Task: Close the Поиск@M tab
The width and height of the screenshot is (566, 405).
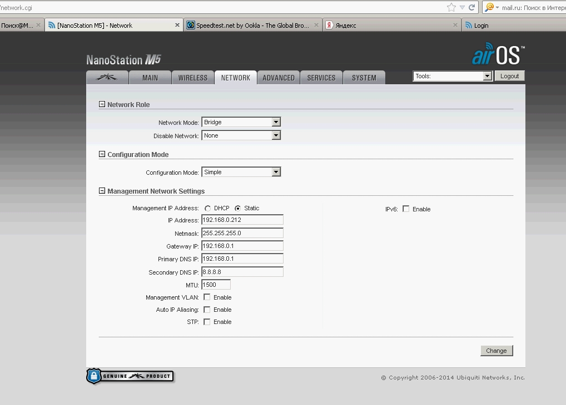Action: coord(38,25)
